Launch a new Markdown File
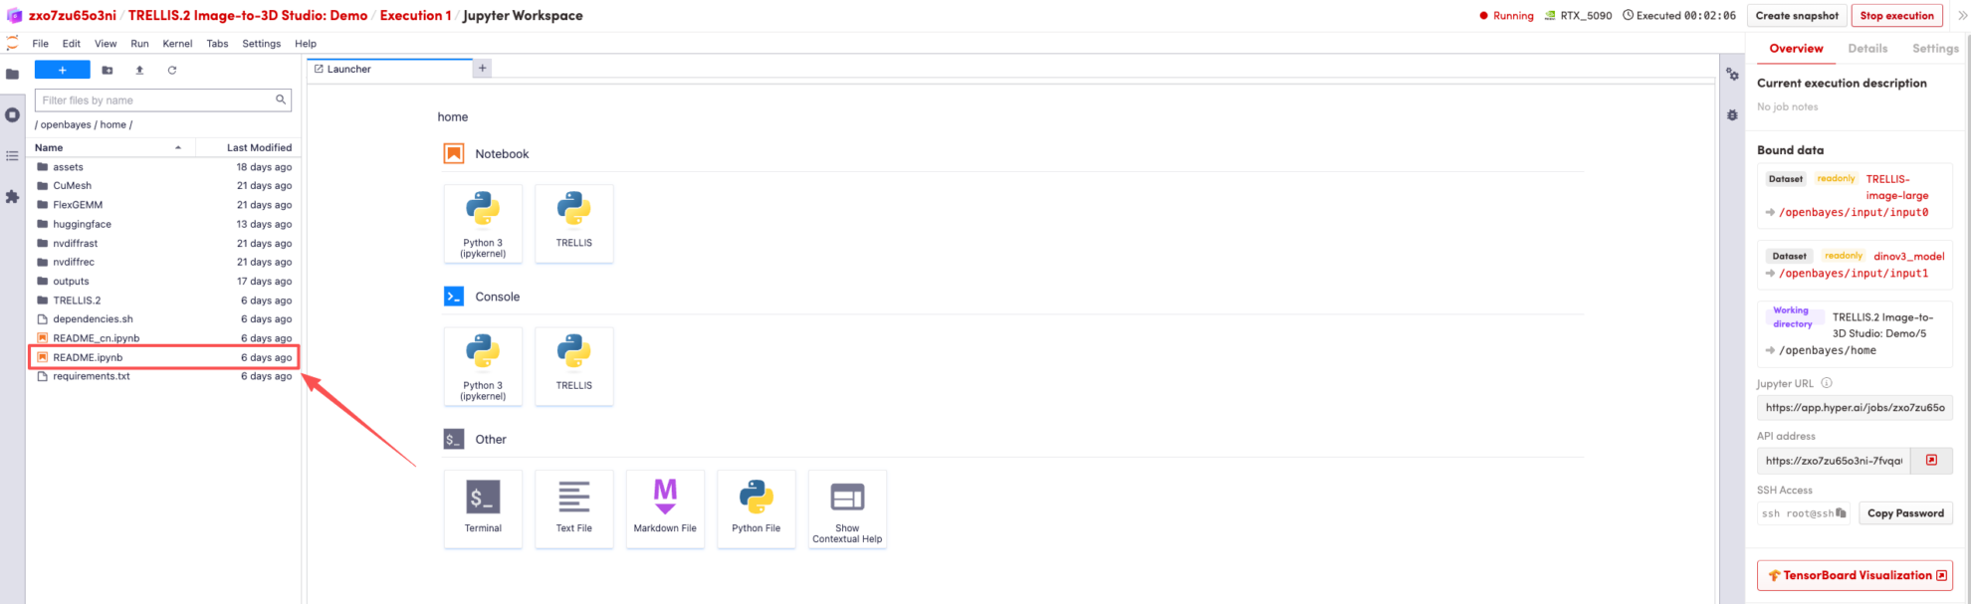Viewport: 1971px width, 604px height. coord(665,507)
